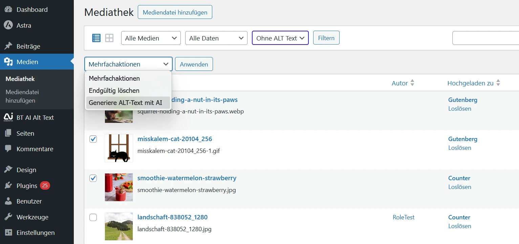Viewport: 519px width, 244px height.
Task: Expand the Alle Daten date filter
Action: (x=216, y=38)
